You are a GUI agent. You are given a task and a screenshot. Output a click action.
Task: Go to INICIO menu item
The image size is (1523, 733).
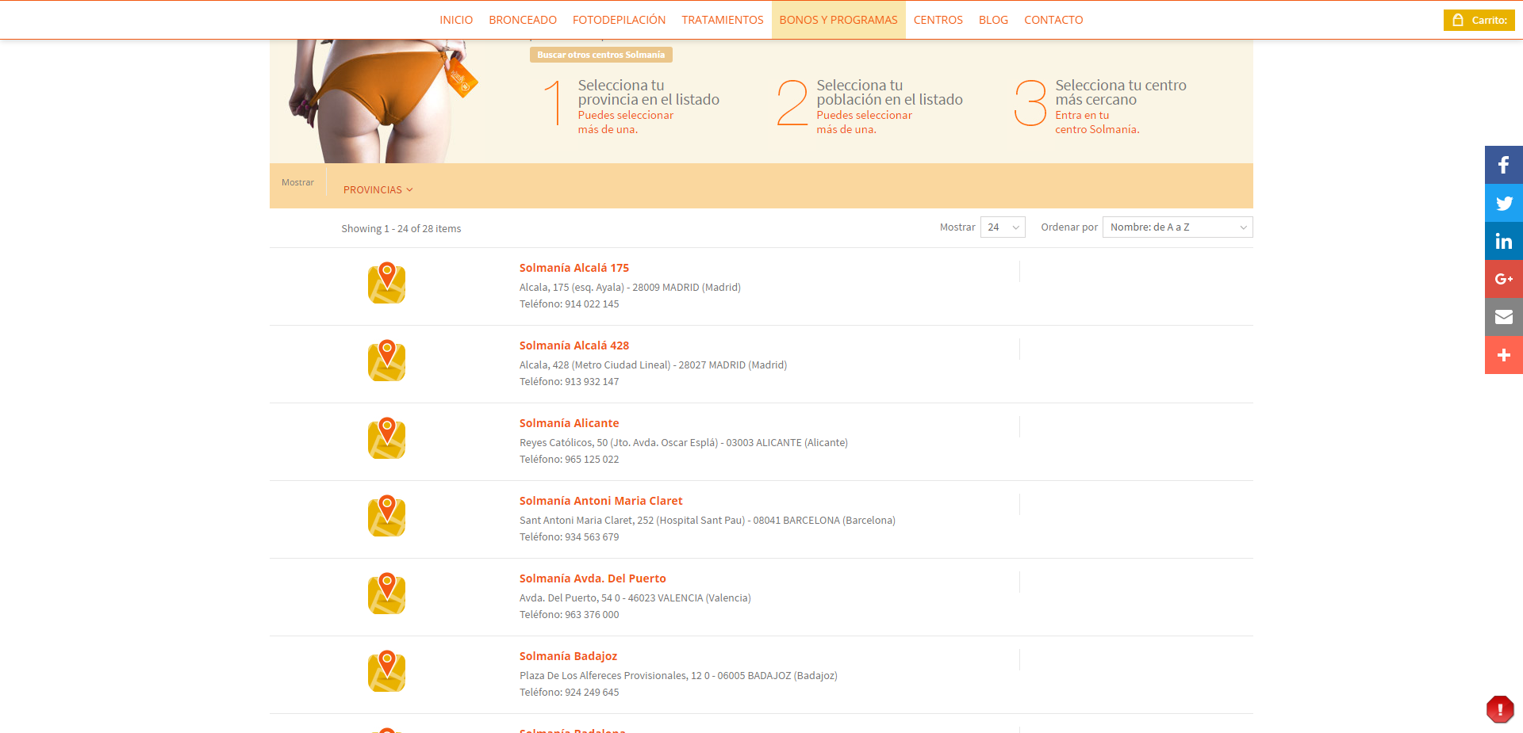456,20
